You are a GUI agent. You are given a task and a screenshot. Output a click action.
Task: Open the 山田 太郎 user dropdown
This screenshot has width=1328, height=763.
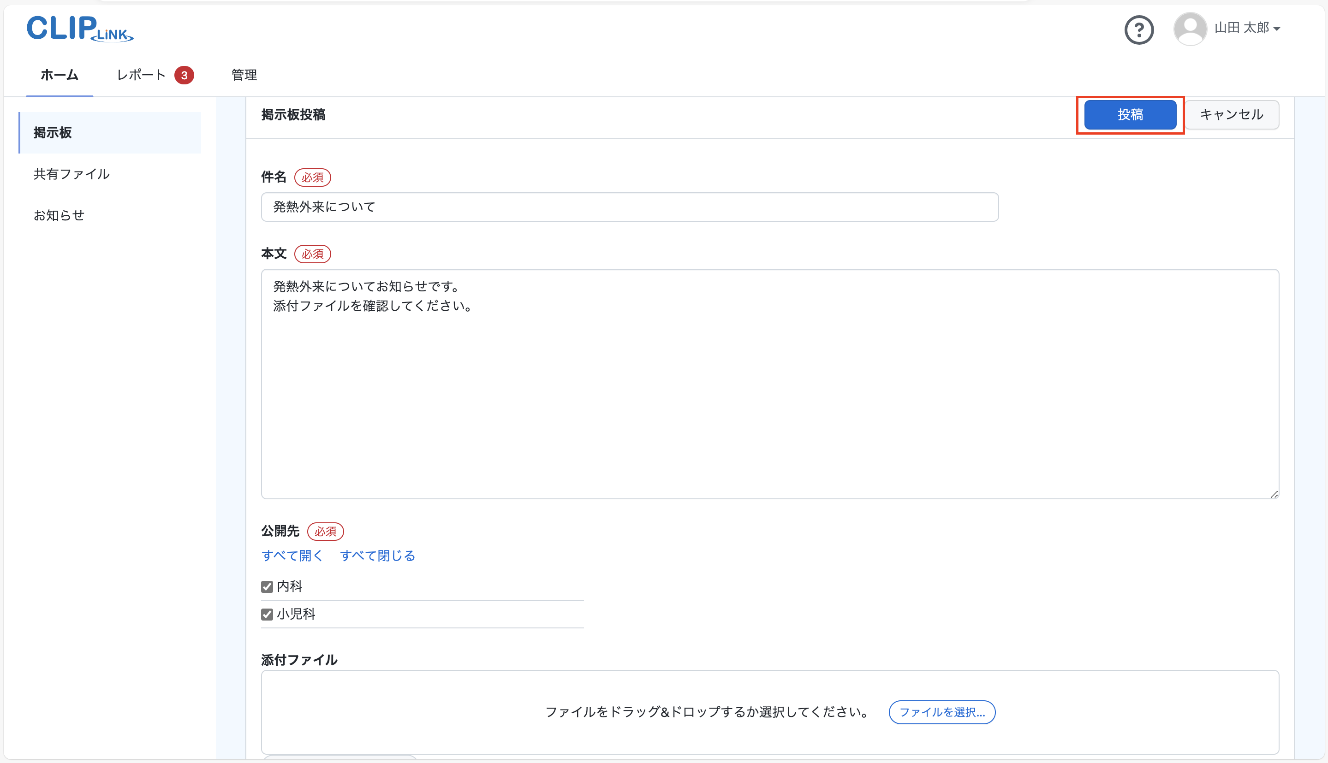1248,28
